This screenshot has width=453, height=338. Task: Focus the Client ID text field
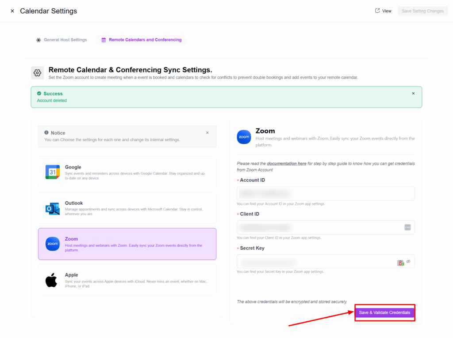[319, 227]
